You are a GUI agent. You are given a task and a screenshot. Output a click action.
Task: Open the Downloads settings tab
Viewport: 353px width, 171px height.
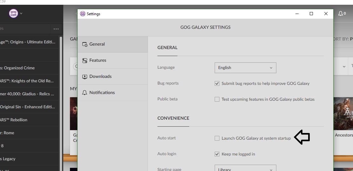[113, 76]
